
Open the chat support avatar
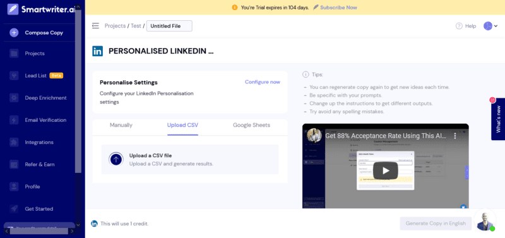[485, 220]
